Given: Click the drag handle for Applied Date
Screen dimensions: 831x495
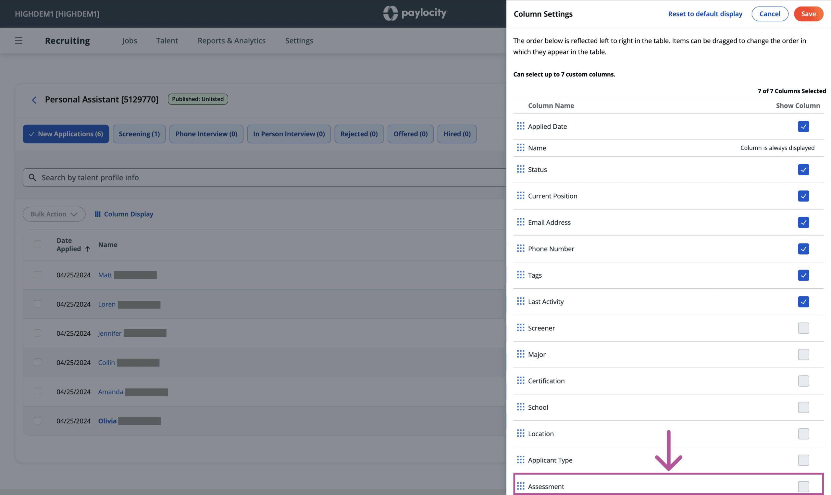Looking at the screenshot, I should click(x=520, y=126).
